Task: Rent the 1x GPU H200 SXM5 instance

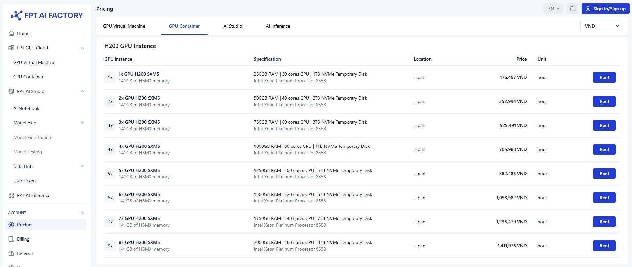Action: pyautogui.click(x=604, y=77)
